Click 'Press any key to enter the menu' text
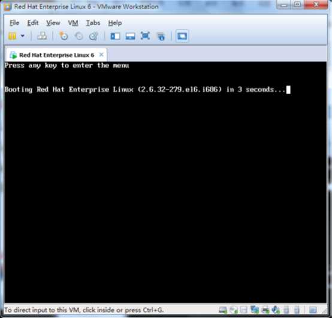The width and height of the screenshot is (332, 318). click(x=67, y=65)
